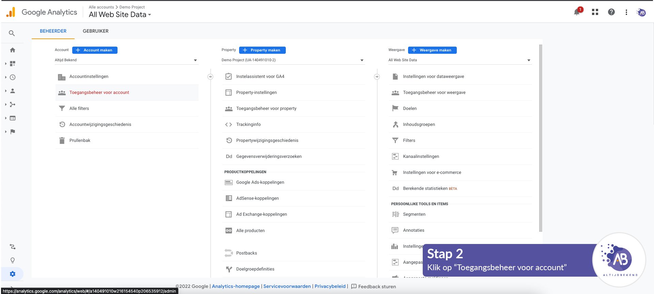Click the Servicevoorwaarden footer link
The image size is (654, 294).
point(287,286)
